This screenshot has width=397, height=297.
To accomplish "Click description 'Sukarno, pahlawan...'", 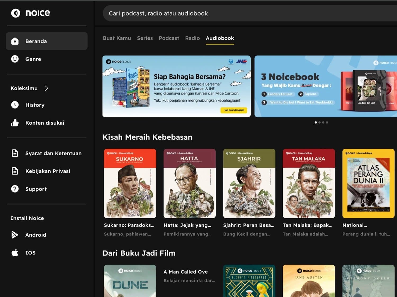I will pyautogui.click(x=128, y=234).
